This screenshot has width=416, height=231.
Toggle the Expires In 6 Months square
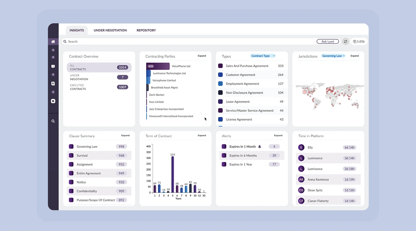pos(224,155)
